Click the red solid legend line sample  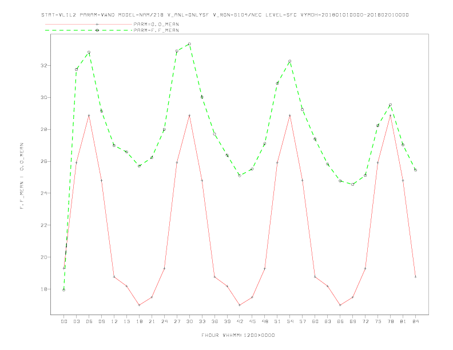(x=89, y=24)
